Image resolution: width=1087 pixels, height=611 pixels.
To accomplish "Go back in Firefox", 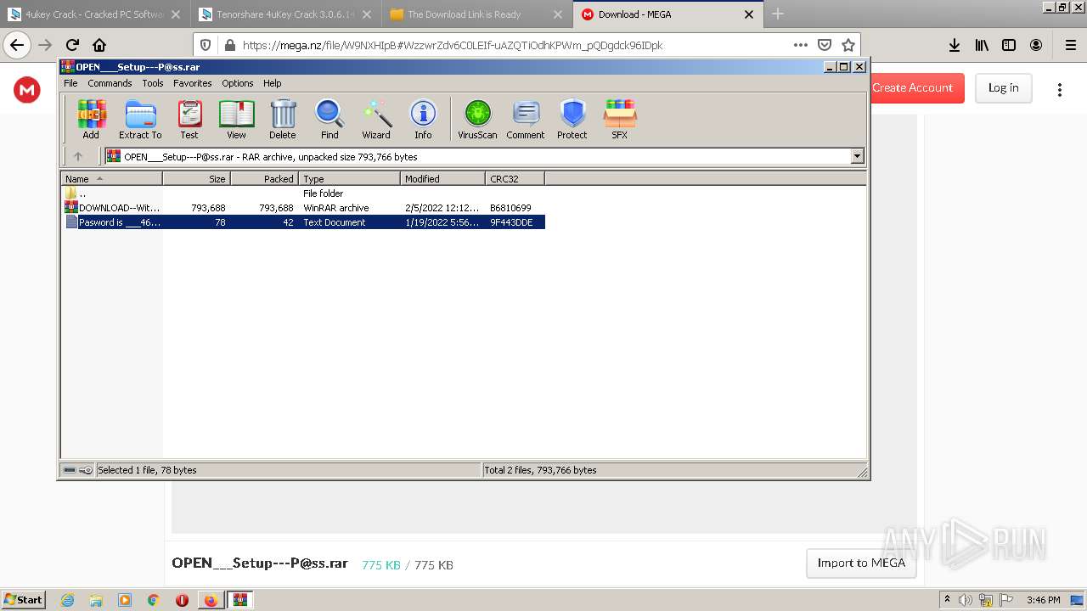I will [17, 45].
